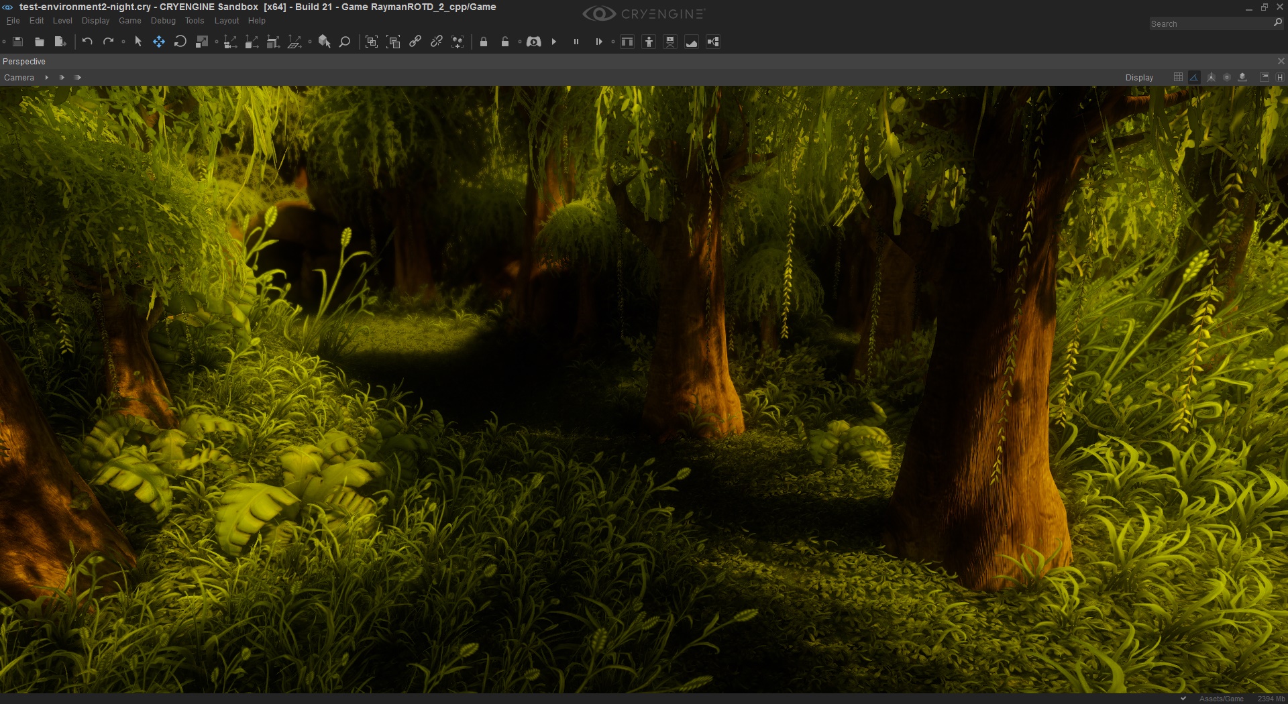Image resolution: width=1288 pixels, height=704 pixels.
Task: Select the Perspective viewport tab
Action: [x=24, y=62]
